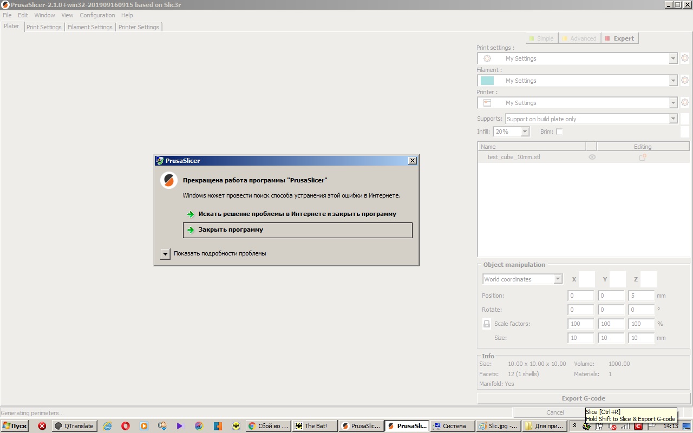
Task: Click the Printer settings gear icon
Action: tap(685, 103)
